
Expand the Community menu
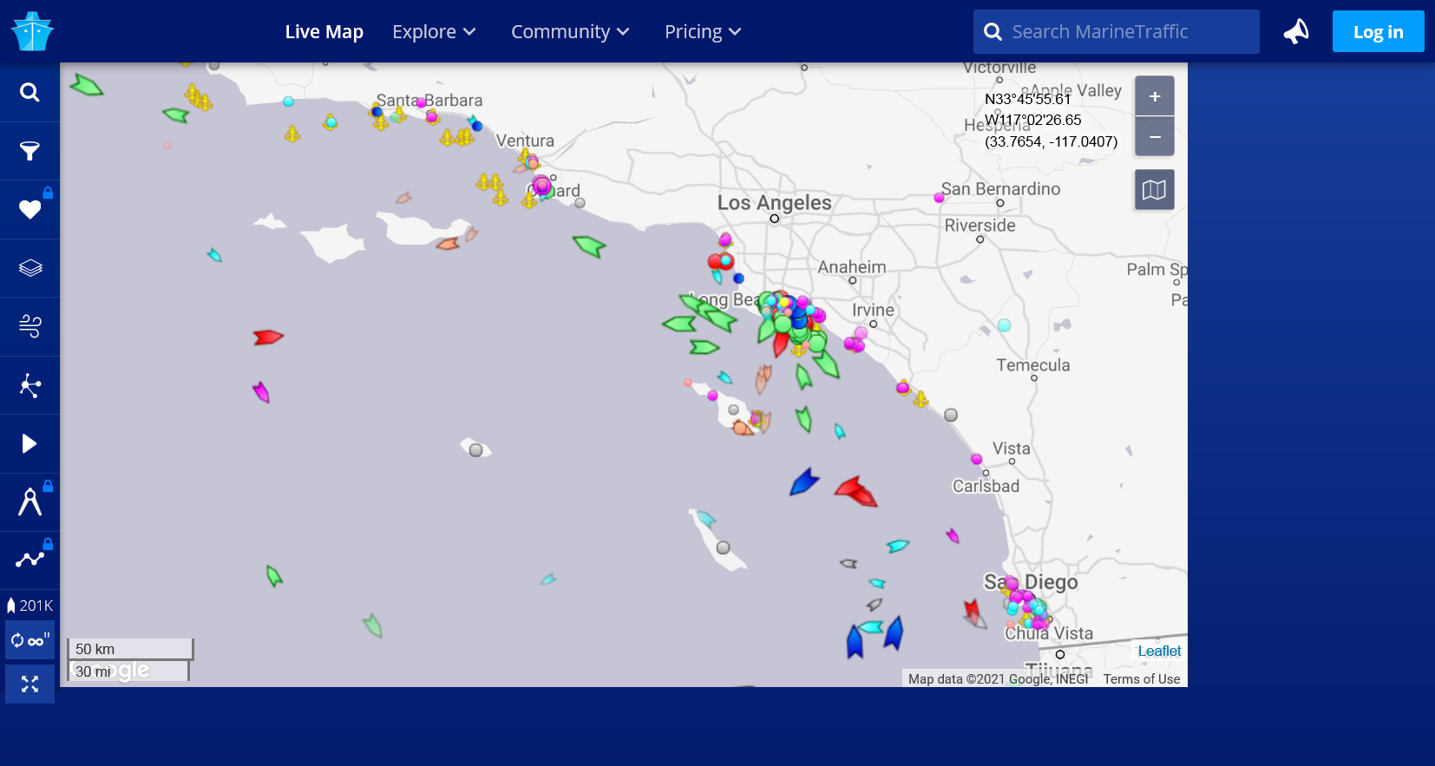coord(570,31)
